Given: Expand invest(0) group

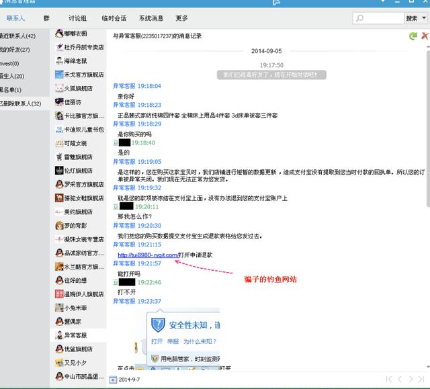Looking at the screenshot, I should (25, 63).
